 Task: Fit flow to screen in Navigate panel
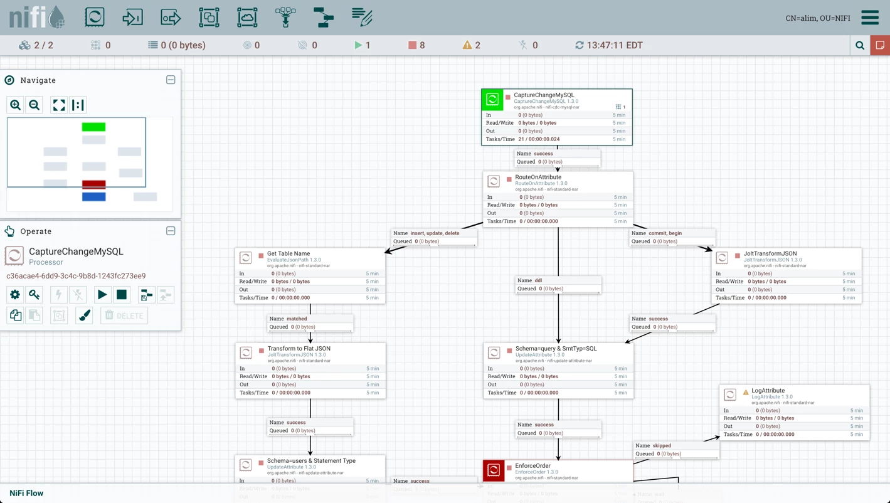click(x=59, y=105)
